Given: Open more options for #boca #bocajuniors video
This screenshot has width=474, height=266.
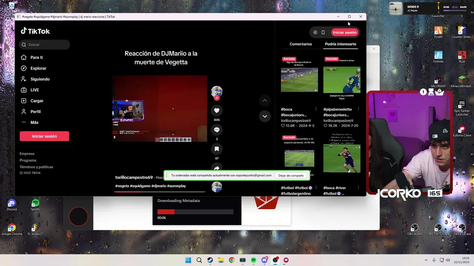Looking at the screenshot, I should [x=316, y=109].
